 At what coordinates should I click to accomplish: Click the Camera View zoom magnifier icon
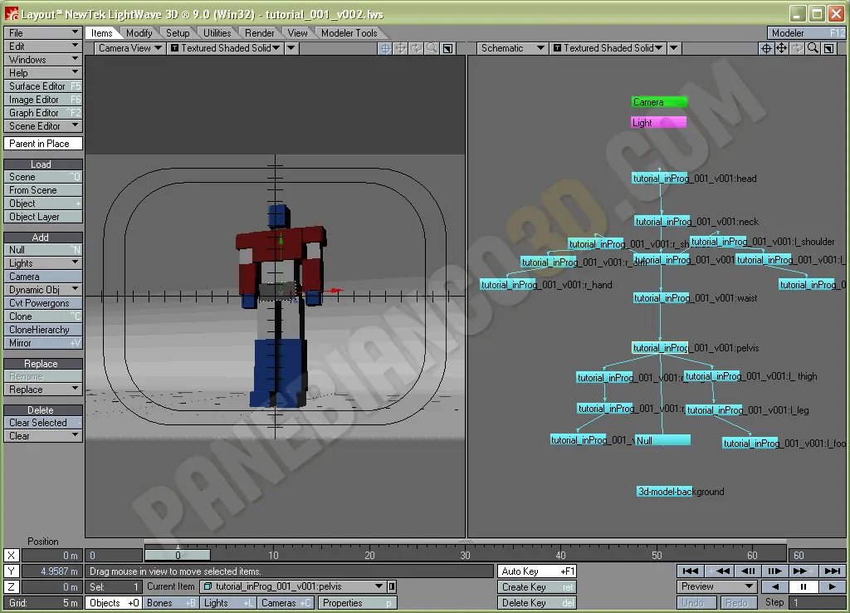point(432,48)
